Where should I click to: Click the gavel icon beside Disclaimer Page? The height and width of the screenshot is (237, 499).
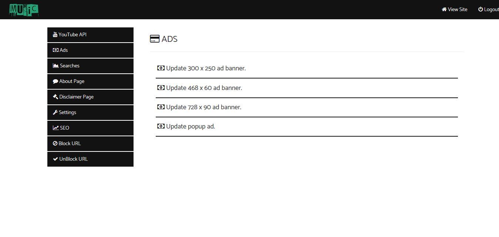click(55, 97)
